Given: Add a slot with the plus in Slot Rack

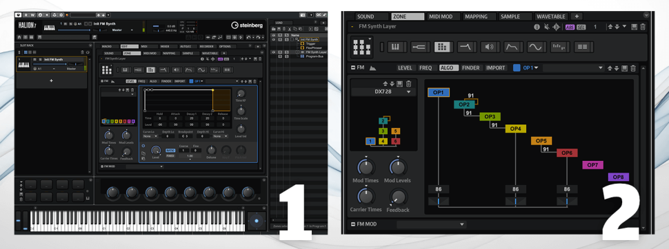Looking at the screenshot, I should click(x=52, y=80).
